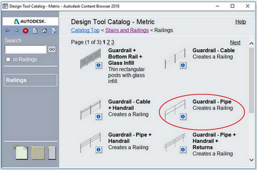
Task: Go forward with the right arrow icon
Action: tap(16, 31)
